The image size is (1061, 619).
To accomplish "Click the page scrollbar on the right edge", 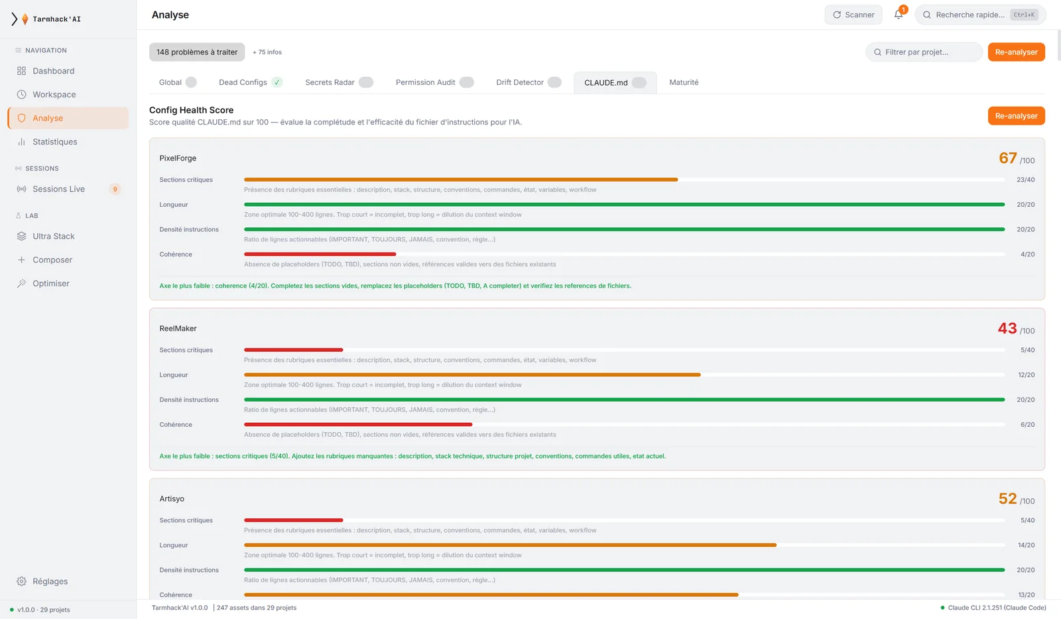I will (1058, 45).
